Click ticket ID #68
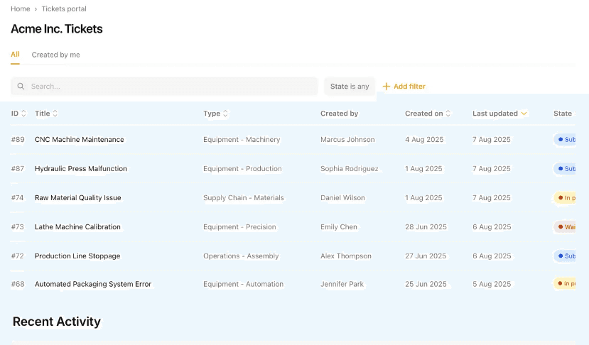Viewport: 589px width, 345px height. pyautogui.click(x=18, y=284)
